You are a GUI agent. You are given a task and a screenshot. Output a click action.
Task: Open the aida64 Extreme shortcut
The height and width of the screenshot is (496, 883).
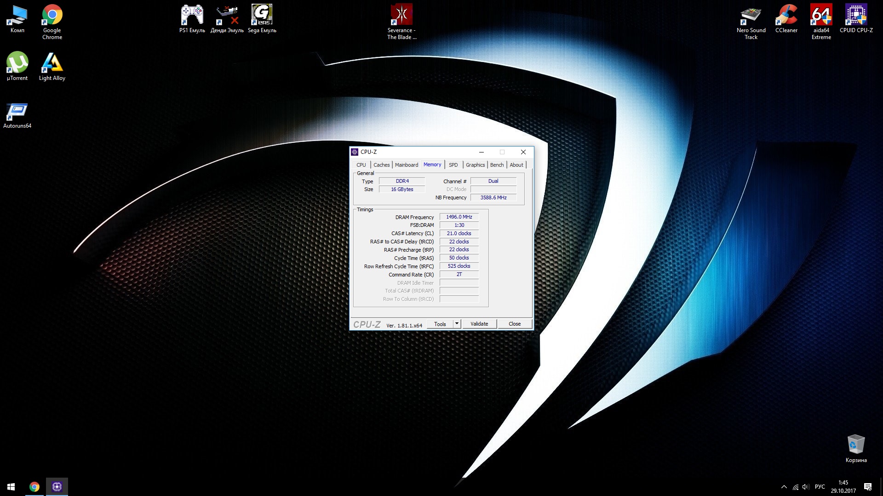point(821,16)
